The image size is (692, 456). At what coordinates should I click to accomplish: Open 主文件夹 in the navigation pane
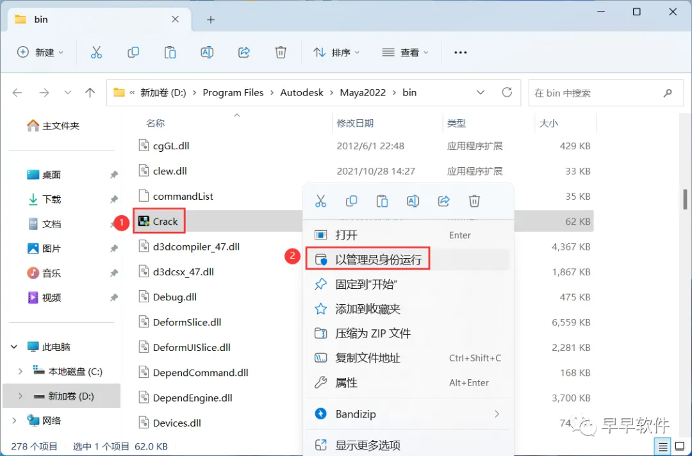(53, 126)
